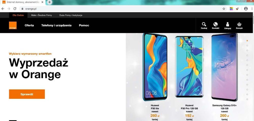Expand the Telefony i urządzenia menu
254x121 pixels.
coord(56,25)
